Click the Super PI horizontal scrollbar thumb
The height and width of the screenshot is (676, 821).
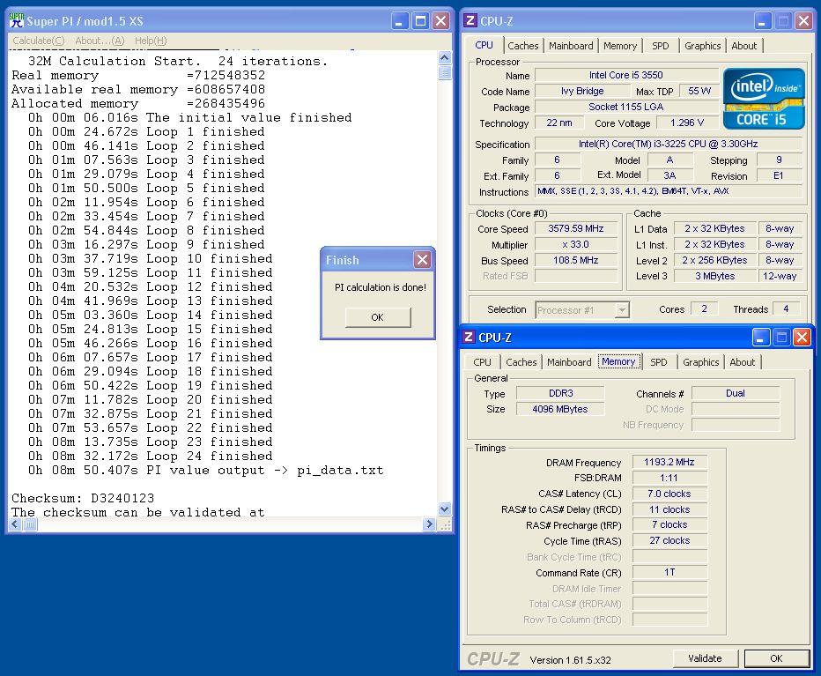point(30,524)
